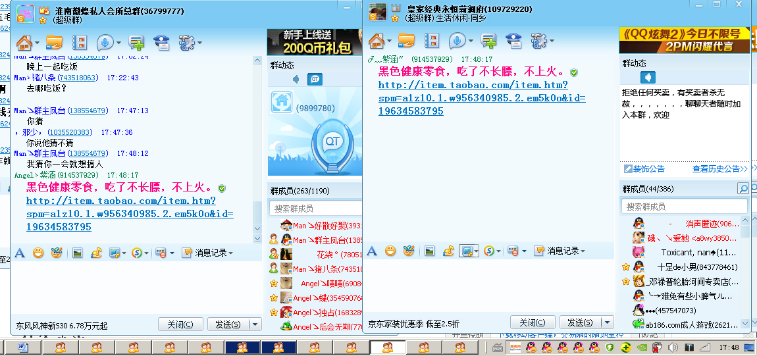Open 消息记录 dropdown in left window
Image resolution: width=757 pixels, height=356 pixels.
tap(207, 253)
